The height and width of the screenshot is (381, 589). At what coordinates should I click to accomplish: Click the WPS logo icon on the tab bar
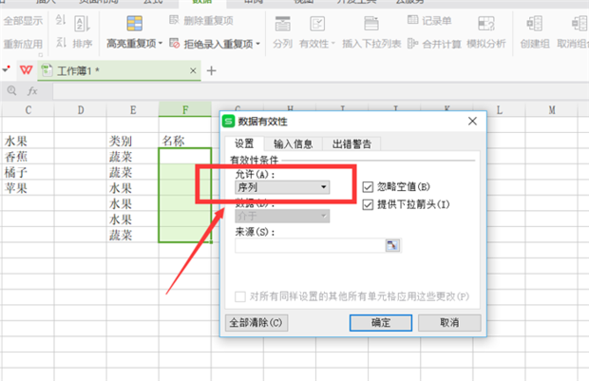pos(26,70)
